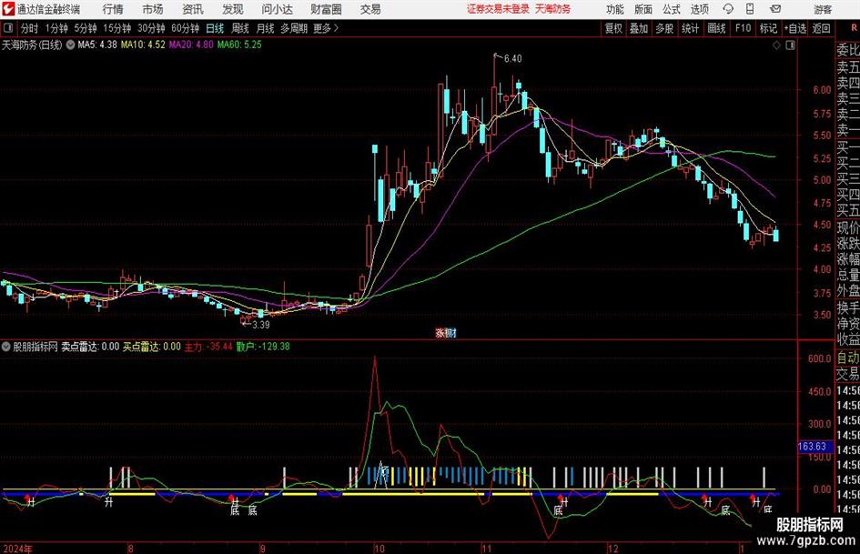Toggle the left panel icon beside 分时

tap(8, 28)
